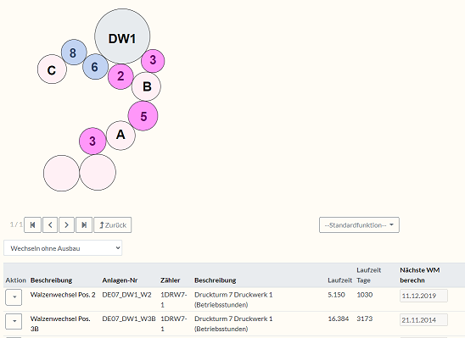Image resolution: width=465 pixels, height=338 pixels.
Task: Open action dropdown for Walzenwechsel Pos. 3B
Action: tap(14, 321)
